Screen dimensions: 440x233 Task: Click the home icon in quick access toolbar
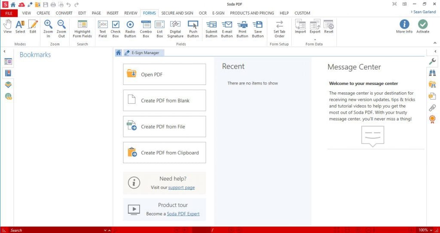click(13, 4)
